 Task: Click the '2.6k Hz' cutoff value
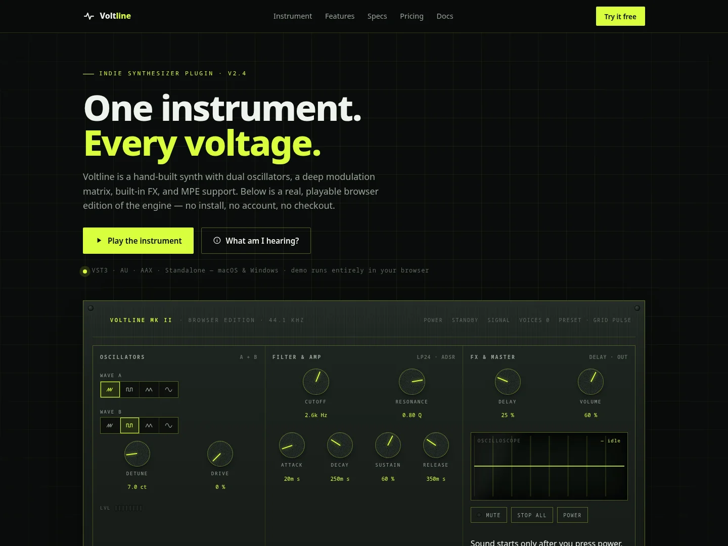coord(316,415)
